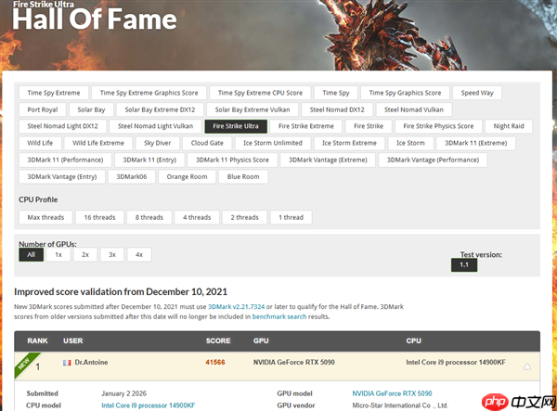Open the Fire Strike Ultra tab
557x411 pixels.
click(236, 126)
